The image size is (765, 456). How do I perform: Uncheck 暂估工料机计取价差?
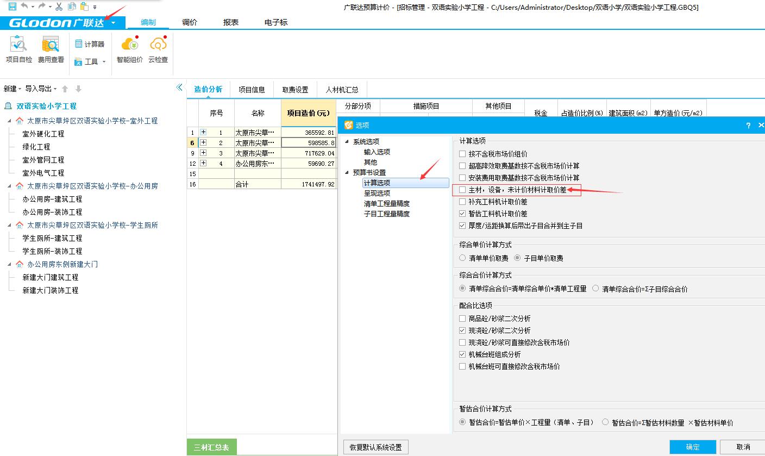point(462,214)
